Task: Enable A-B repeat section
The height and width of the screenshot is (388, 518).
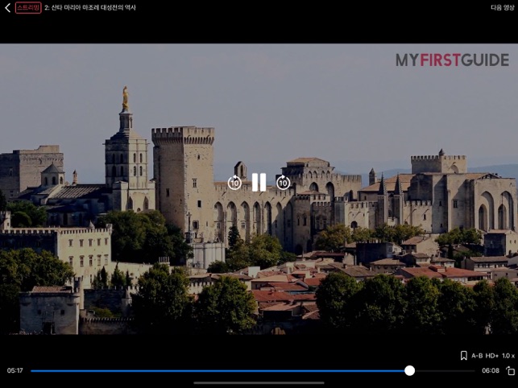Action: click(477, 356)
